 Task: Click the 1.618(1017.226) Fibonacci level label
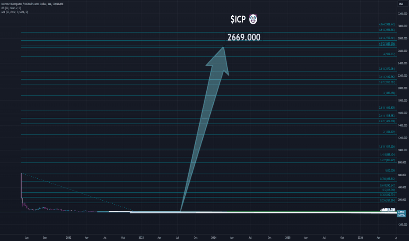pyautogui.click(x=387, y=147)
